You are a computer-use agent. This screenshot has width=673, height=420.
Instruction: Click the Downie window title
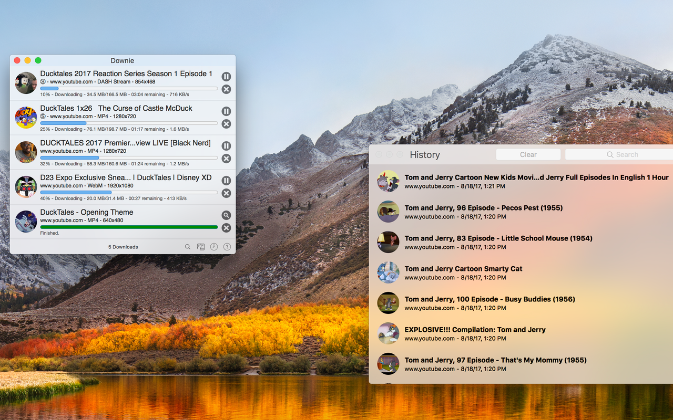point(123,61)
